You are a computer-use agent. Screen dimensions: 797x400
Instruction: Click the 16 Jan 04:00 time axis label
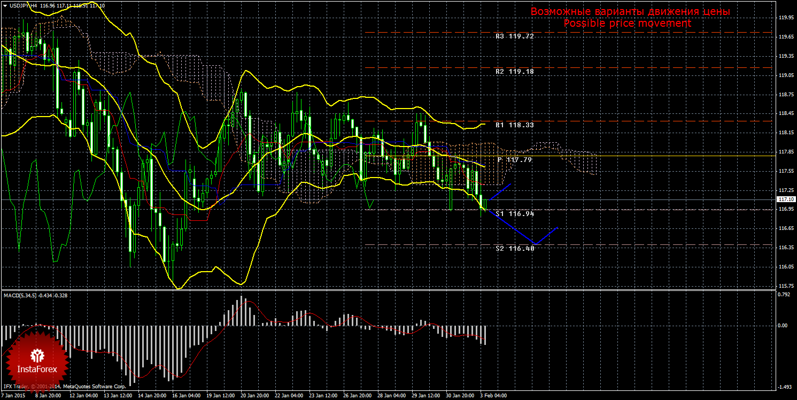[x=186, y=396]
